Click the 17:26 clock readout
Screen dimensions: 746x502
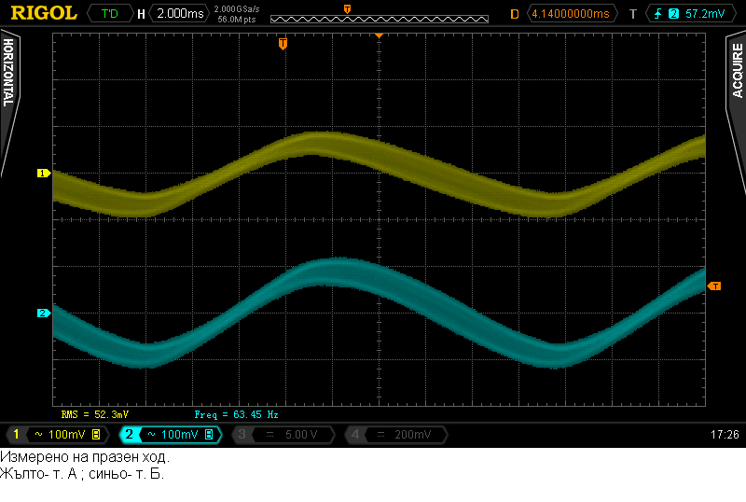(x=725, y=435)
